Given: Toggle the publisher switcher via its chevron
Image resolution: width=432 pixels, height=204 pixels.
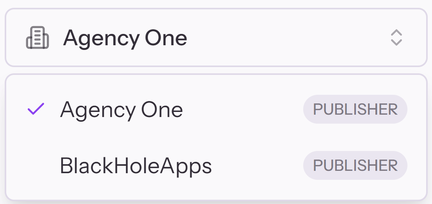Looking at the screenshot, I should click(396, 37).
